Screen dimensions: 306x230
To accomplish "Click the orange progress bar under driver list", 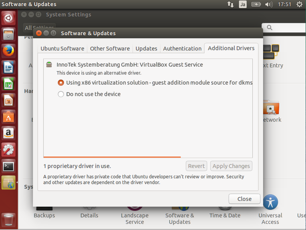I will (112, 157).
